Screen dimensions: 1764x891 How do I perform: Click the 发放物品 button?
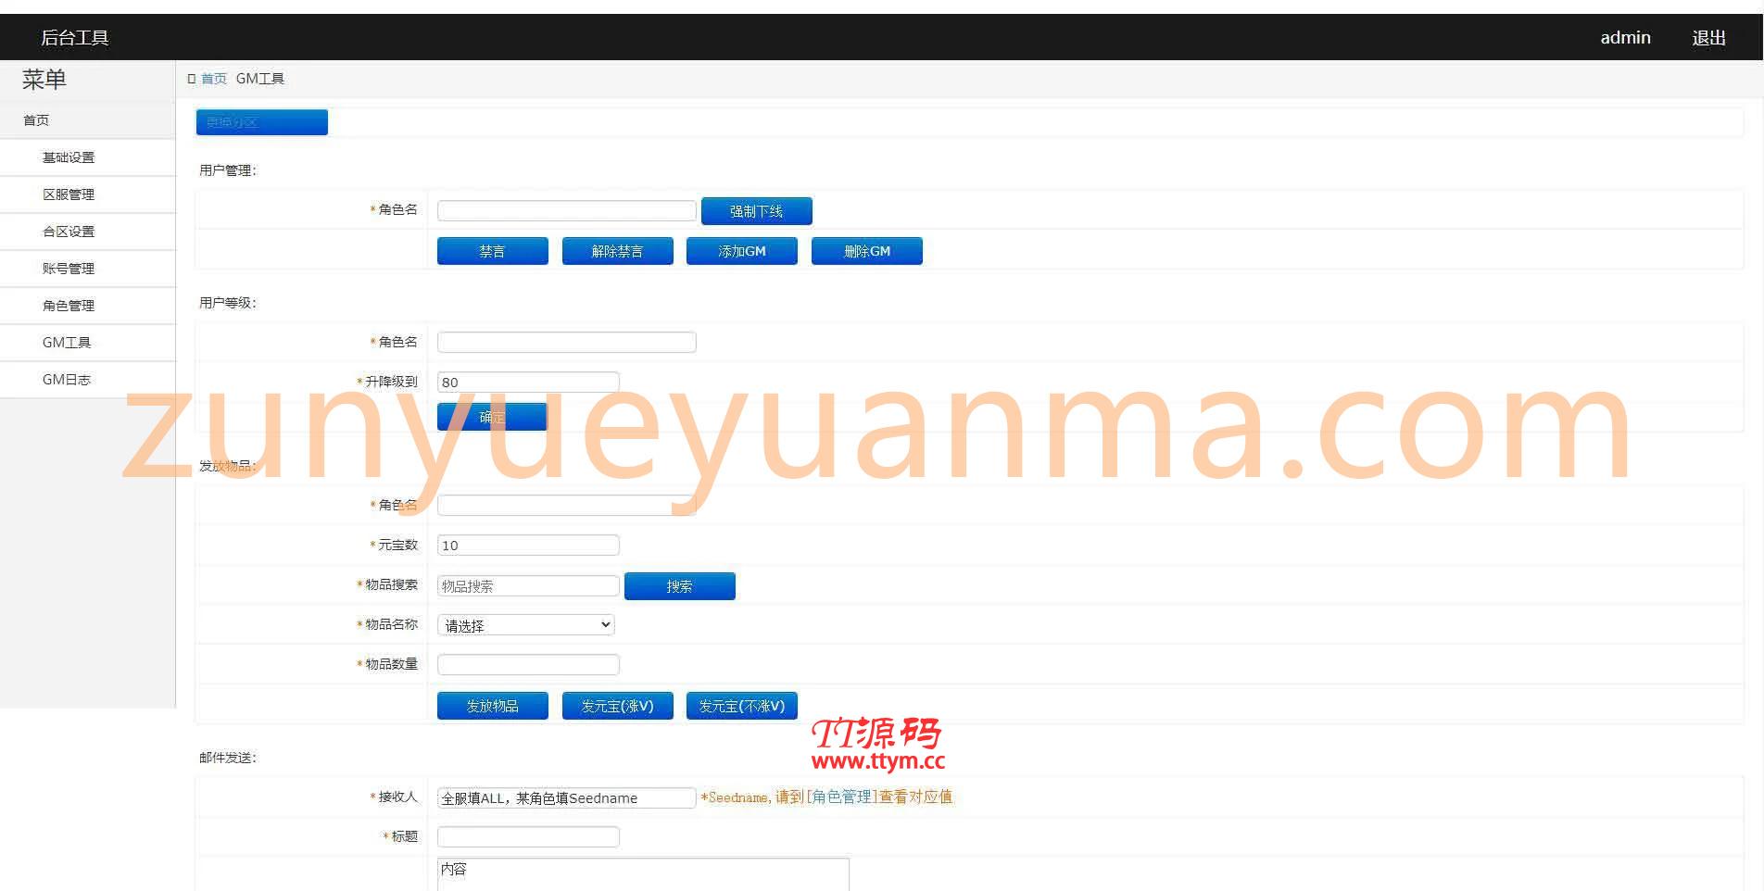point(493,706)
